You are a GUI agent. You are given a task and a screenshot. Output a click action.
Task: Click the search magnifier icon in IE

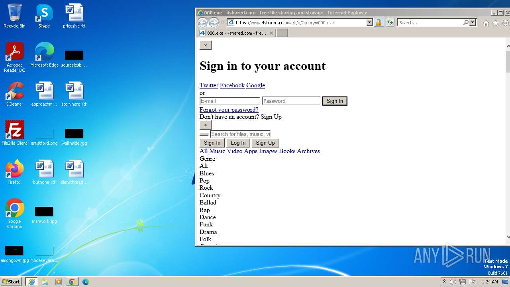(x=466, y=23)
